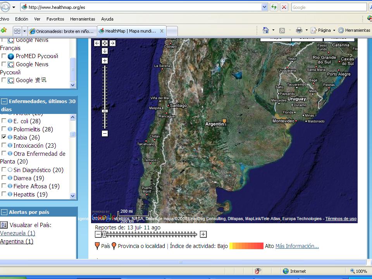
Task: Click the browser Stop button
Action: tap(284, 7)
